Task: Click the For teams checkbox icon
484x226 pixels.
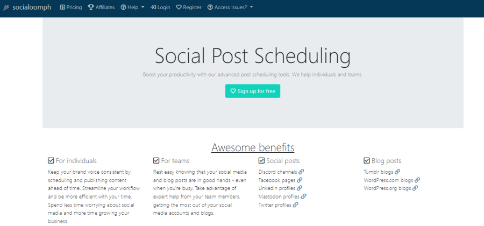Action: [156, 160]
